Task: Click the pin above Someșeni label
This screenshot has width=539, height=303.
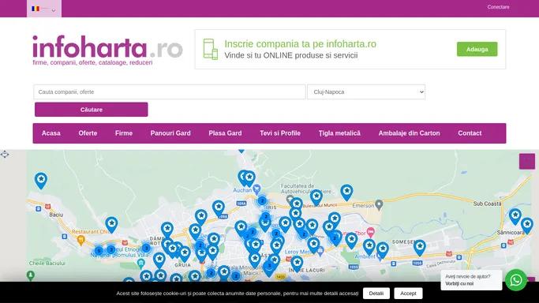Action: 420,248
